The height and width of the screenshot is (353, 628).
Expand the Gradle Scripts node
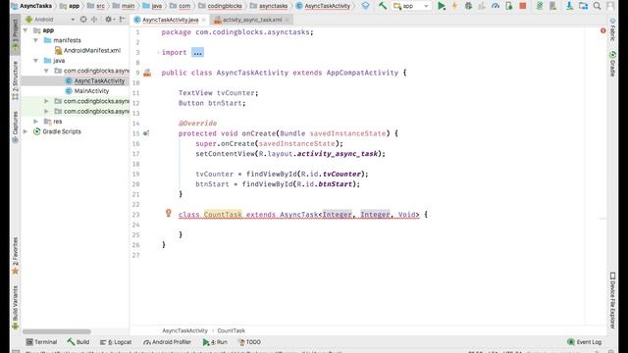[x=26, y=131]
